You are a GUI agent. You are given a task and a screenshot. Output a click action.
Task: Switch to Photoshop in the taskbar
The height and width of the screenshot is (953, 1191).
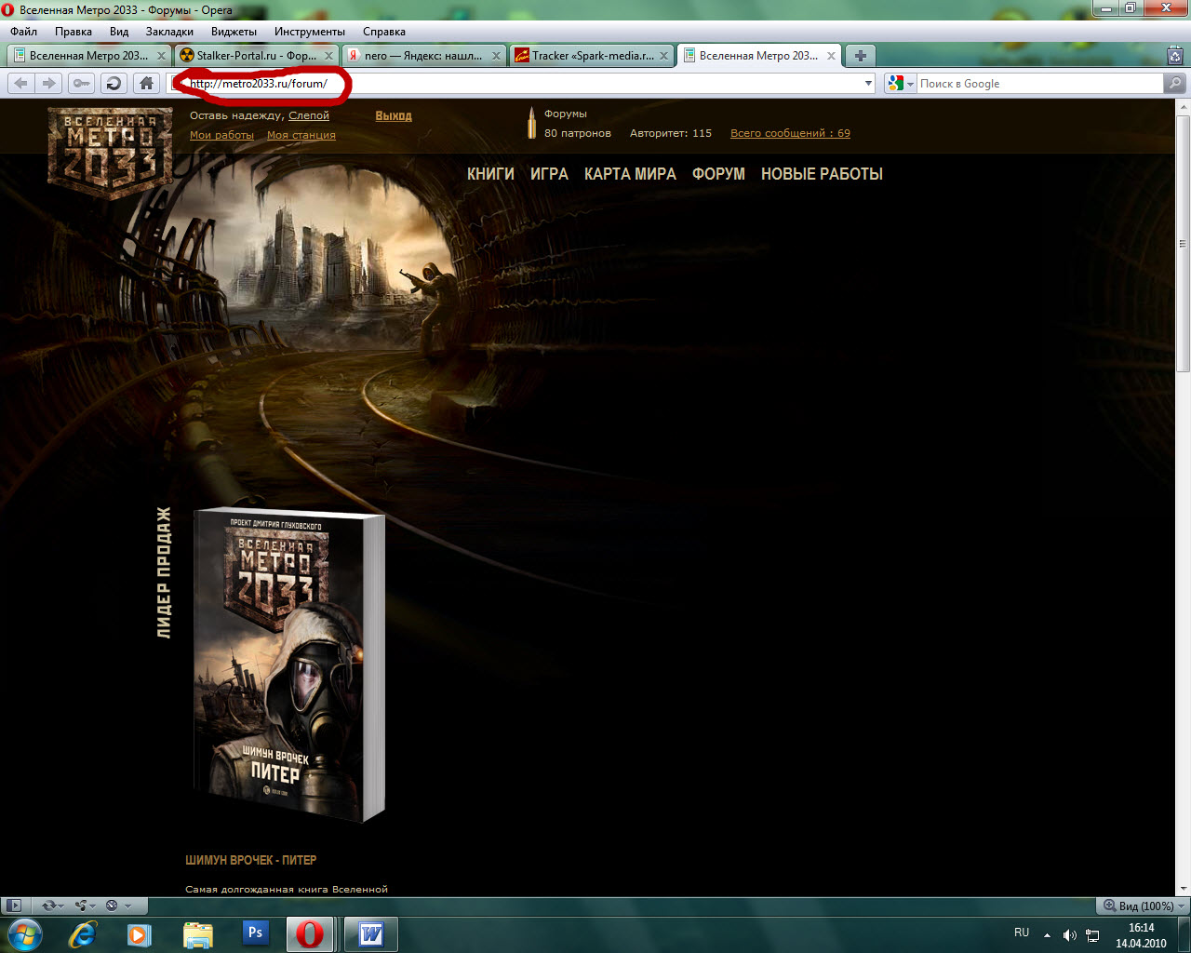click(254, 934)
